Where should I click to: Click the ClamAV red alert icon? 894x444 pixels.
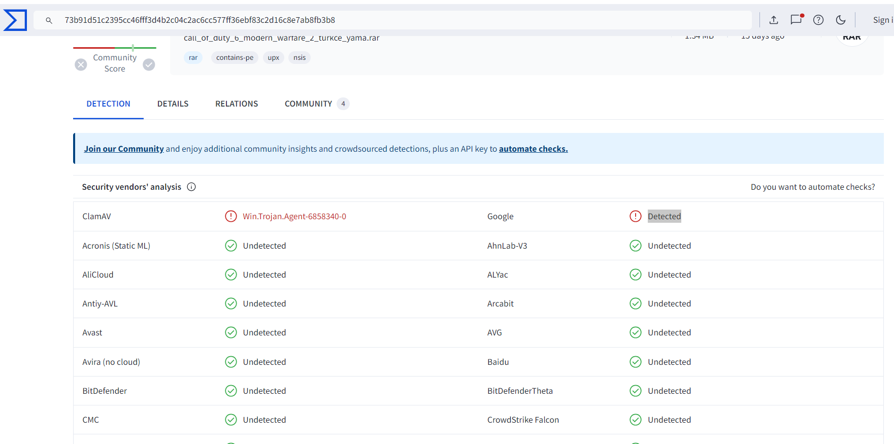[x=231, y=216]
